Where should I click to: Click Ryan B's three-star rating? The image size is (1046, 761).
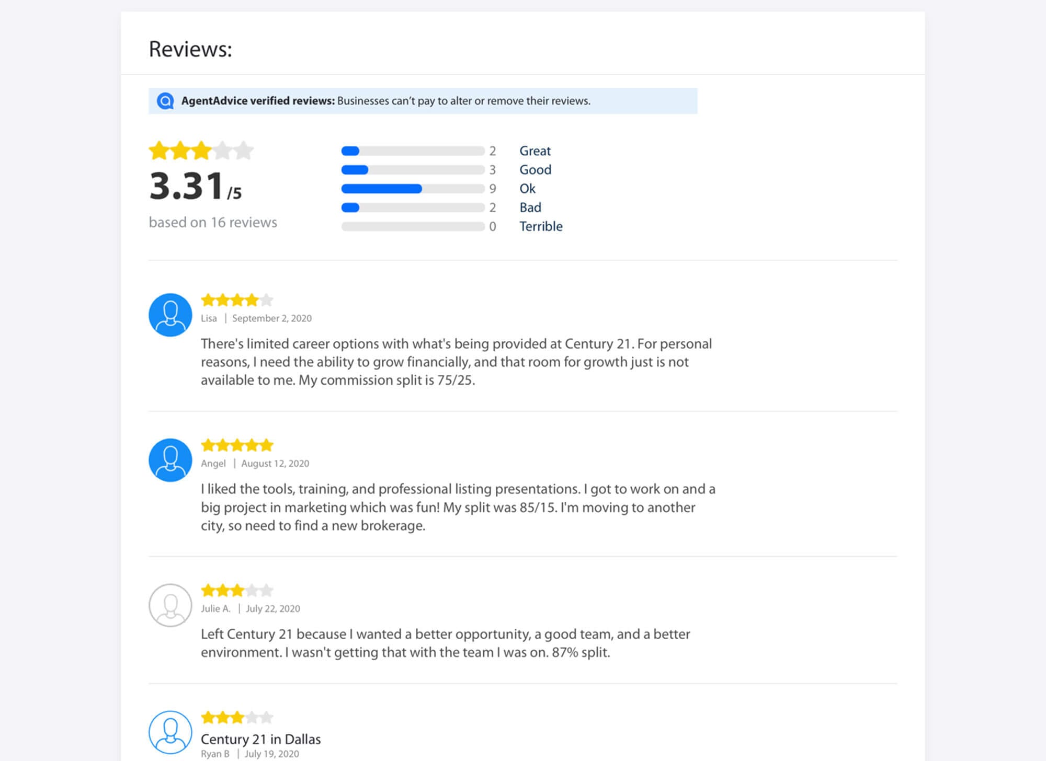(237, 718)
